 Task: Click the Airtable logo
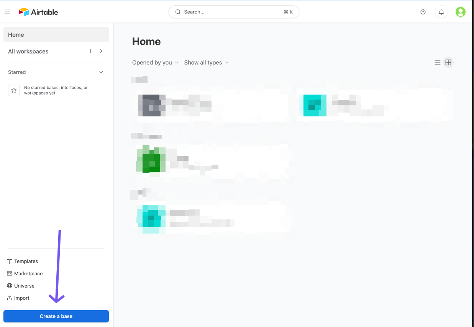click(38, 12)
